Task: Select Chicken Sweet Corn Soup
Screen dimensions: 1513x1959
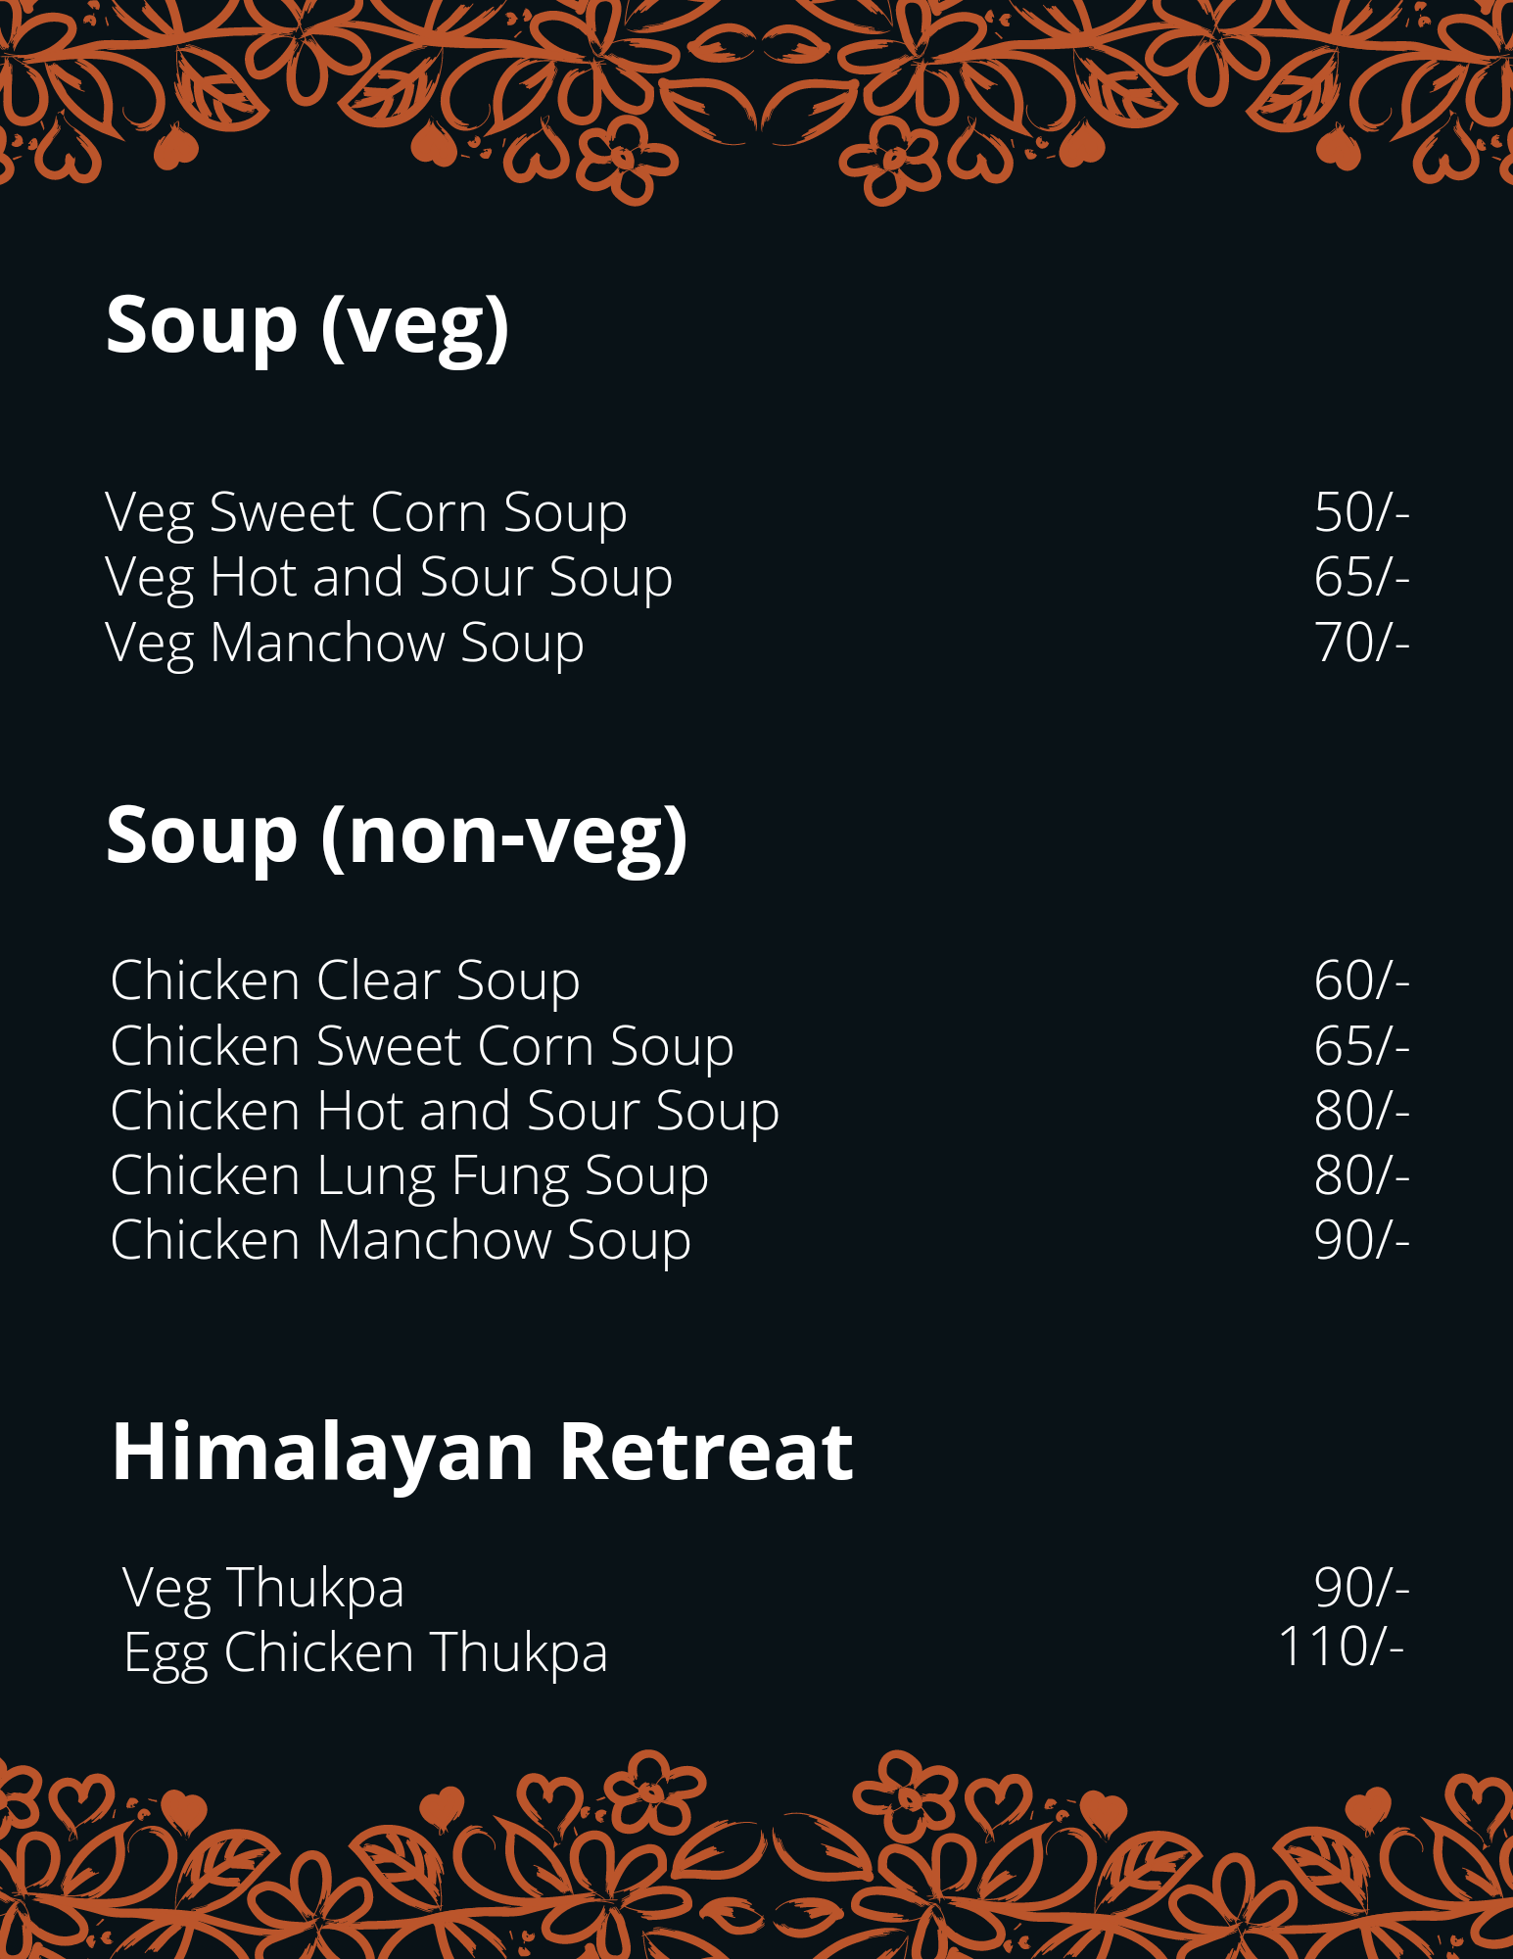Action: pos(422,1048)
